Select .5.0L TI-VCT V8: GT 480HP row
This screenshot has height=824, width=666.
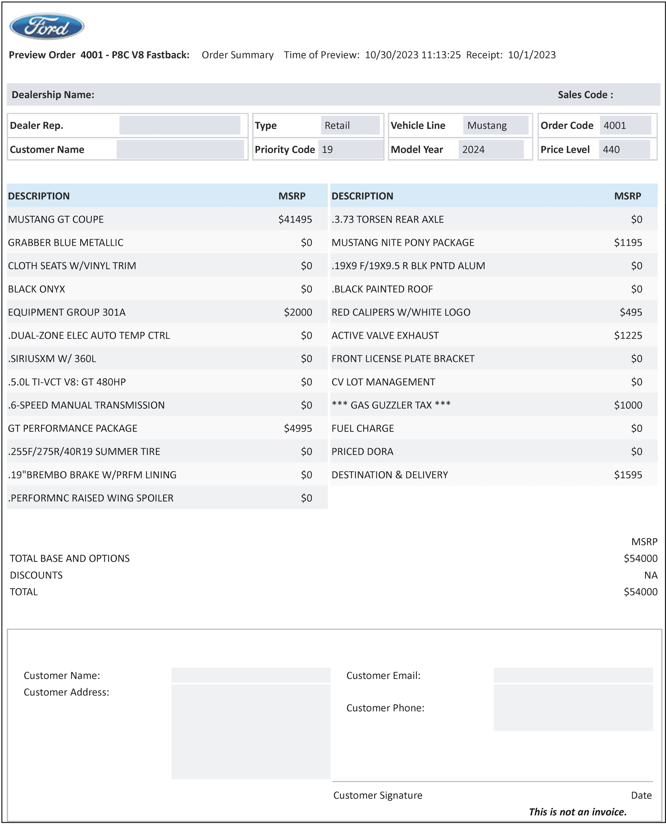167,382
